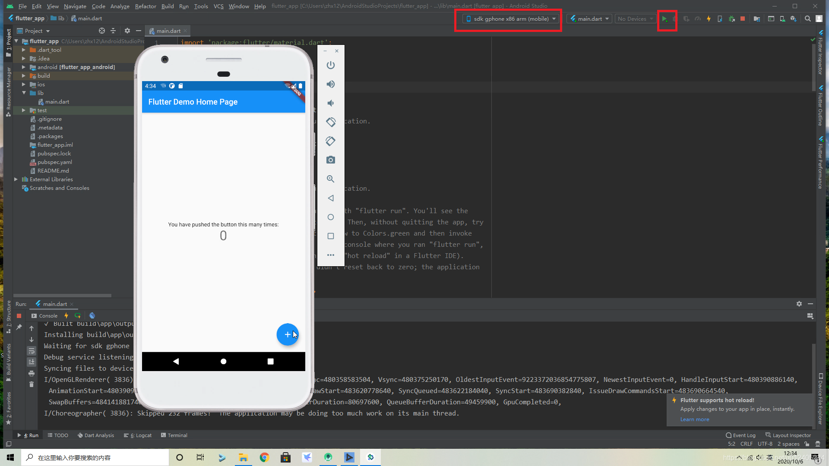This screenshot has width=829, height=466.
Task: Switch to the main.dart editor tab
Action: (x=168, y=31)
